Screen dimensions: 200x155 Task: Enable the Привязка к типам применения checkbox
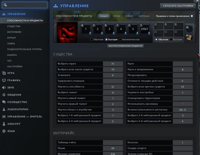(192, 16)
